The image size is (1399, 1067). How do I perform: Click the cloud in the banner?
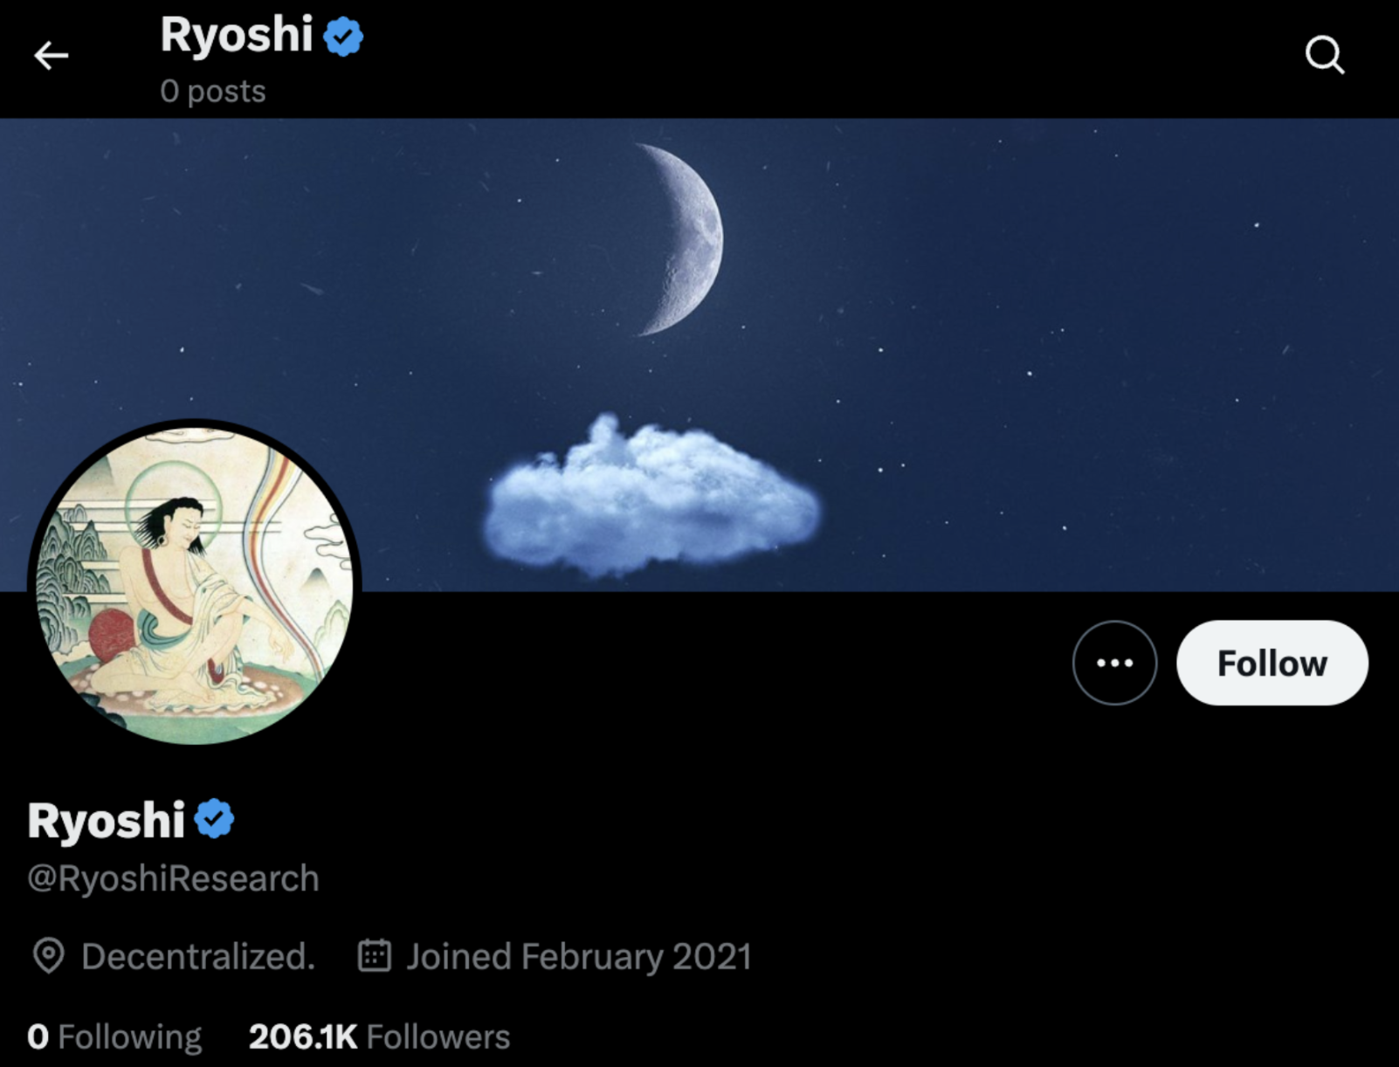tap(652, 497)
